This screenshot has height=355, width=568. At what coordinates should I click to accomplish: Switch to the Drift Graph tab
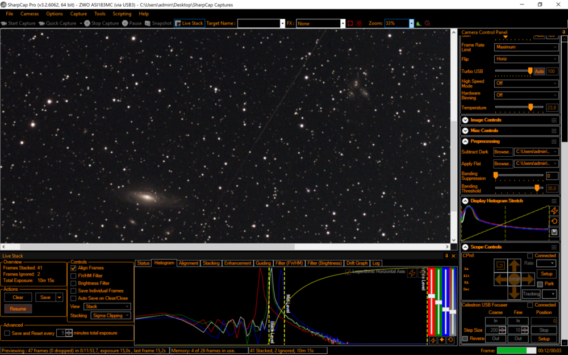357,264
